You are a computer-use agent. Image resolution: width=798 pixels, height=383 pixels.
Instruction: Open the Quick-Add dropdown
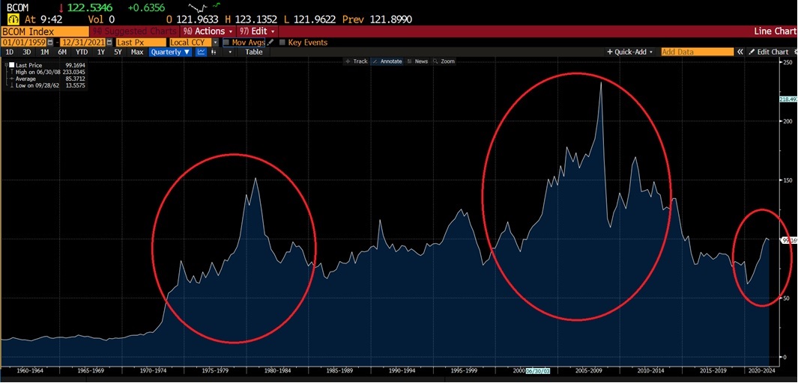[629, 52]
